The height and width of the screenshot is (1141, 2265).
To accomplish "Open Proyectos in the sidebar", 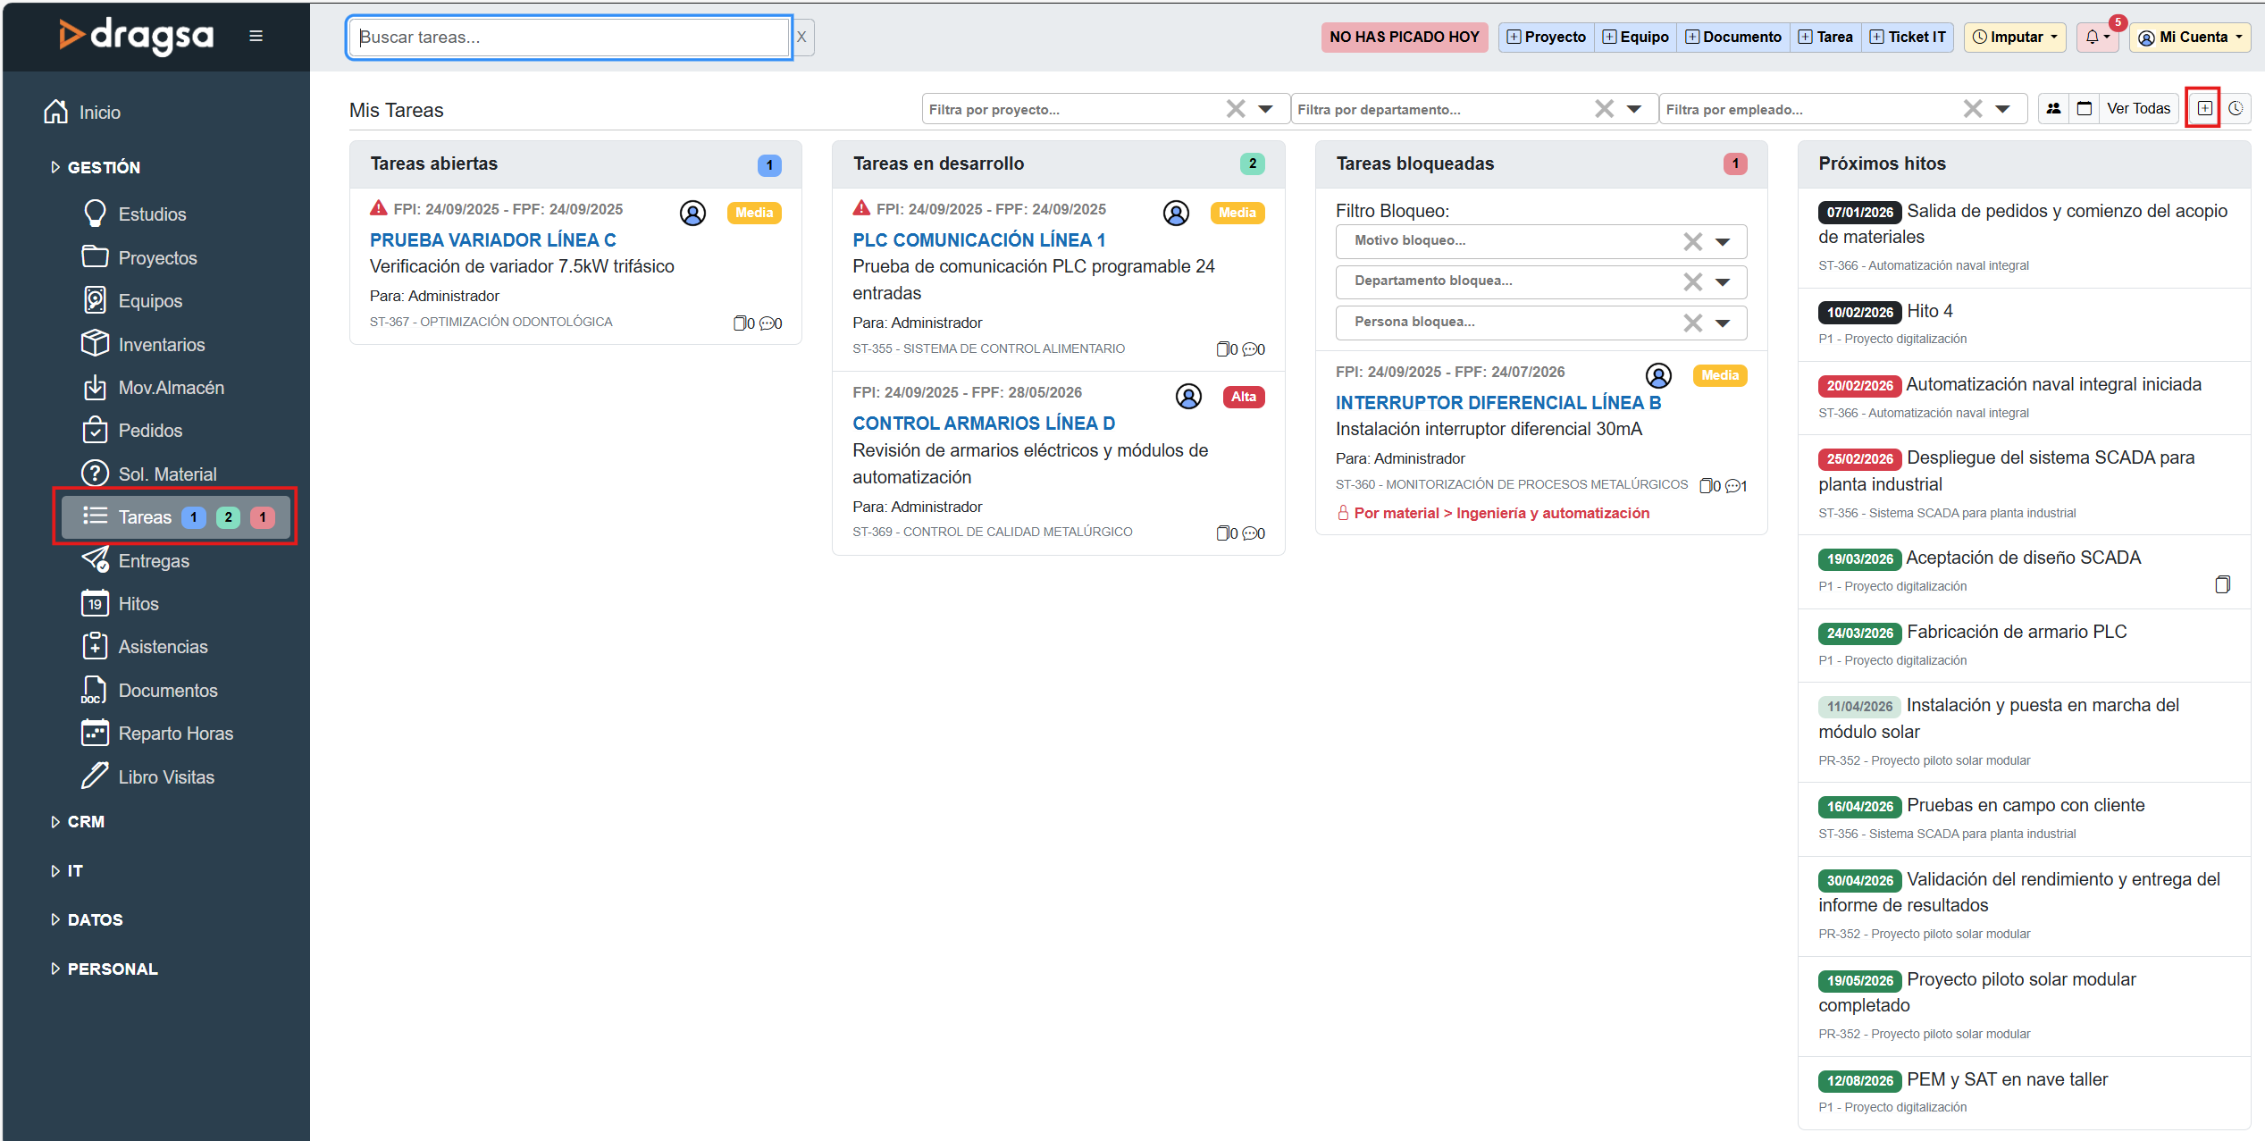I will pyautogui.click(x=157, y=258).
